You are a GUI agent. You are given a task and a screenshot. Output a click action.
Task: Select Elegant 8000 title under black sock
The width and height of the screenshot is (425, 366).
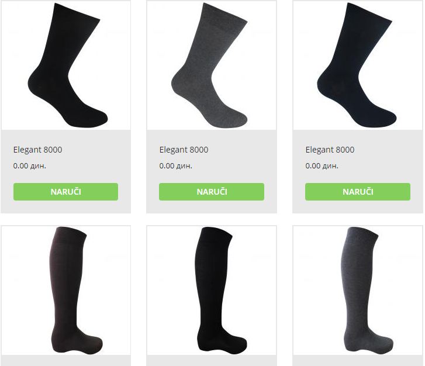coord(37,150)
